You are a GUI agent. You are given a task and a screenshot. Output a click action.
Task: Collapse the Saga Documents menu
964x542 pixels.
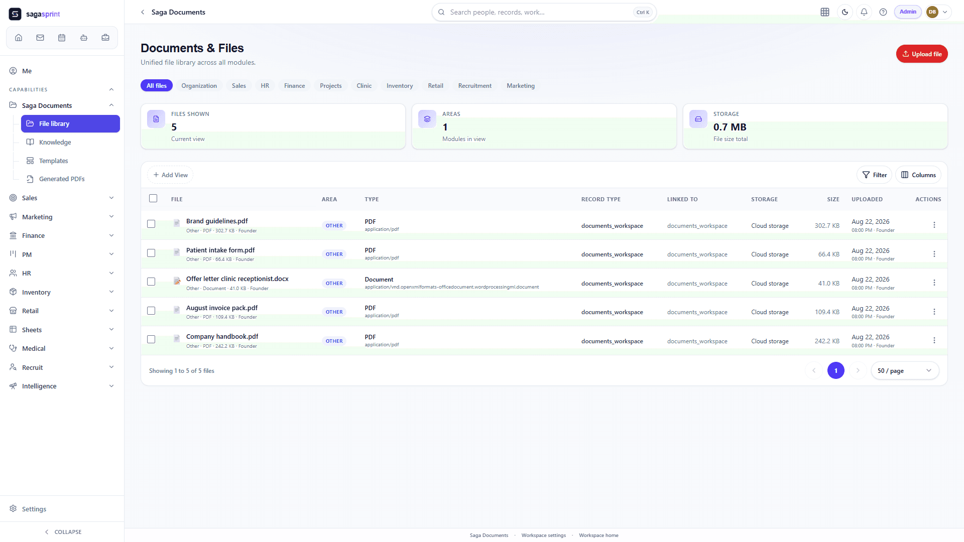(x=111, y=105)
